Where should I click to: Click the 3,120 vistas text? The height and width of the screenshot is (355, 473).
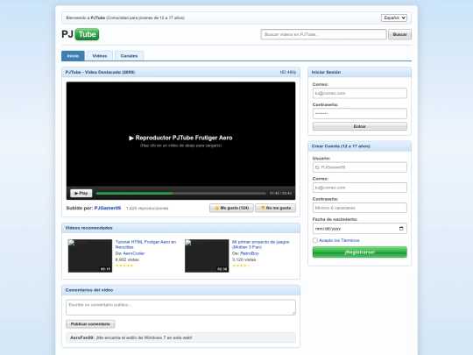[x=244, y=259]
